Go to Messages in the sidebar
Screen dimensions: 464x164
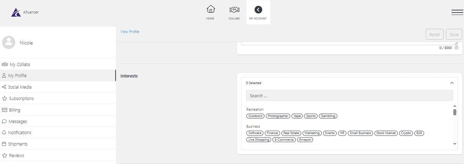point(17,121)
